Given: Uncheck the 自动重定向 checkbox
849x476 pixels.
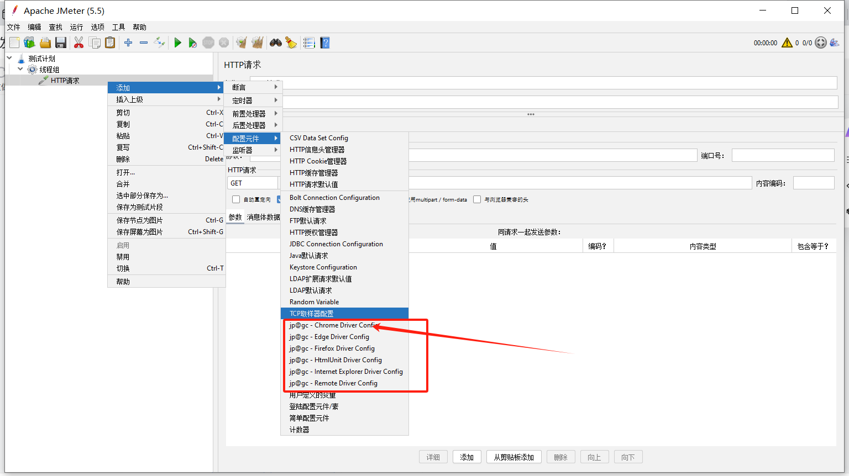Looking at the screenshot, I should tap(236, 199).
